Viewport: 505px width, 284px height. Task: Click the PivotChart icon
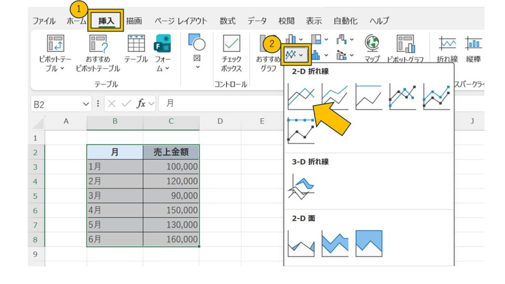pyautogui.click(x=405, y=48)
